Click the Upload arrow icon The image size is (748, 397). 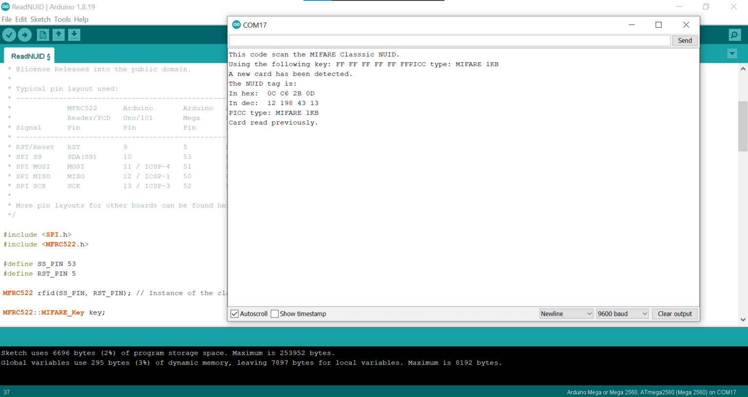click(25, 35)
